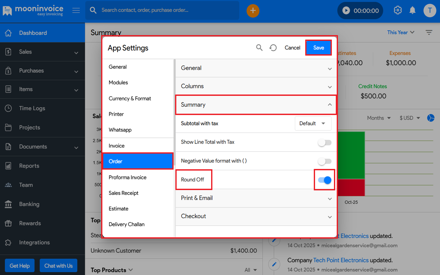This screenshot has height=275, width=440.
Task: Click the orange plus add button
Action: (253, 11)
